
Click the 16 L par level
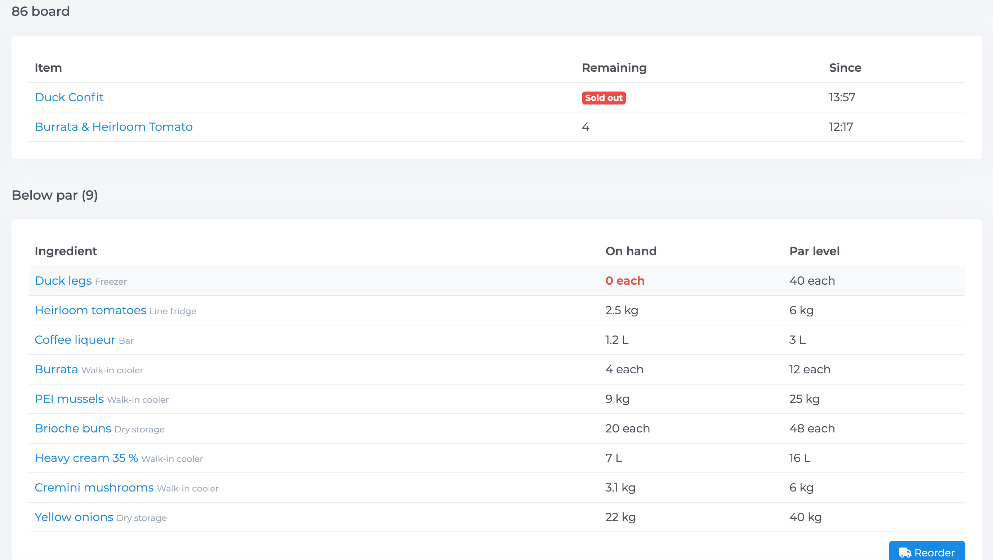(800, 458)
